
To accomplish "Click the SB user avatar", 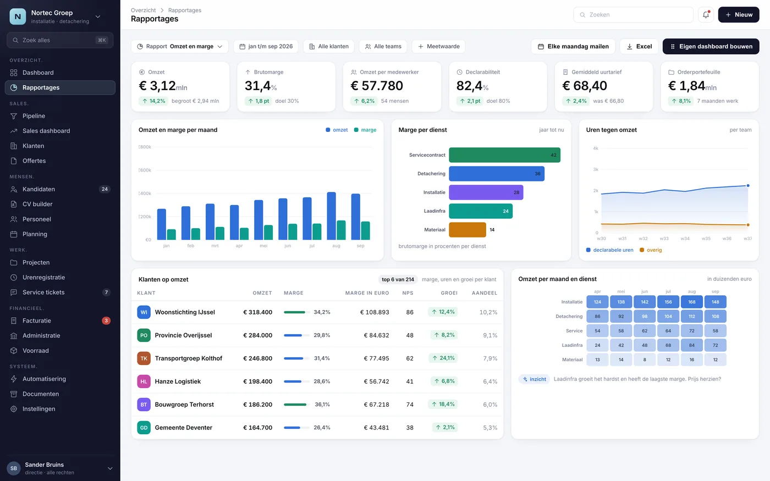I will click(14, 468).
